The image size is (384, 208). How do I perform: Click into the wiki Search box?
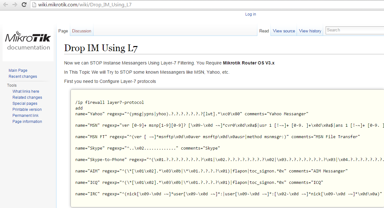354,30
